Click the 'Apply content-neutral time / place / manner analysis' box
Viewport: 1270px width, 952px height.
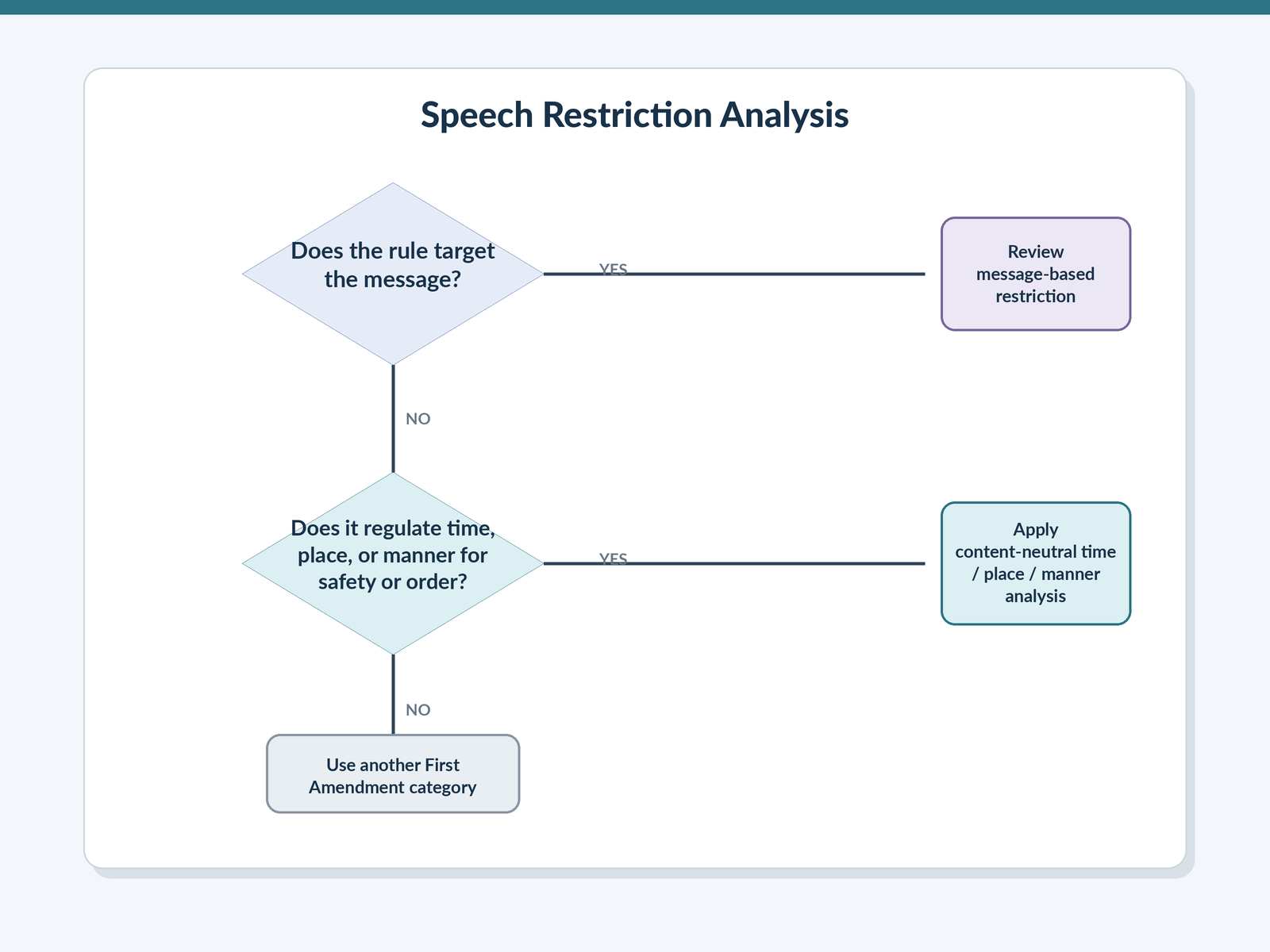[x=1036, y=563]
